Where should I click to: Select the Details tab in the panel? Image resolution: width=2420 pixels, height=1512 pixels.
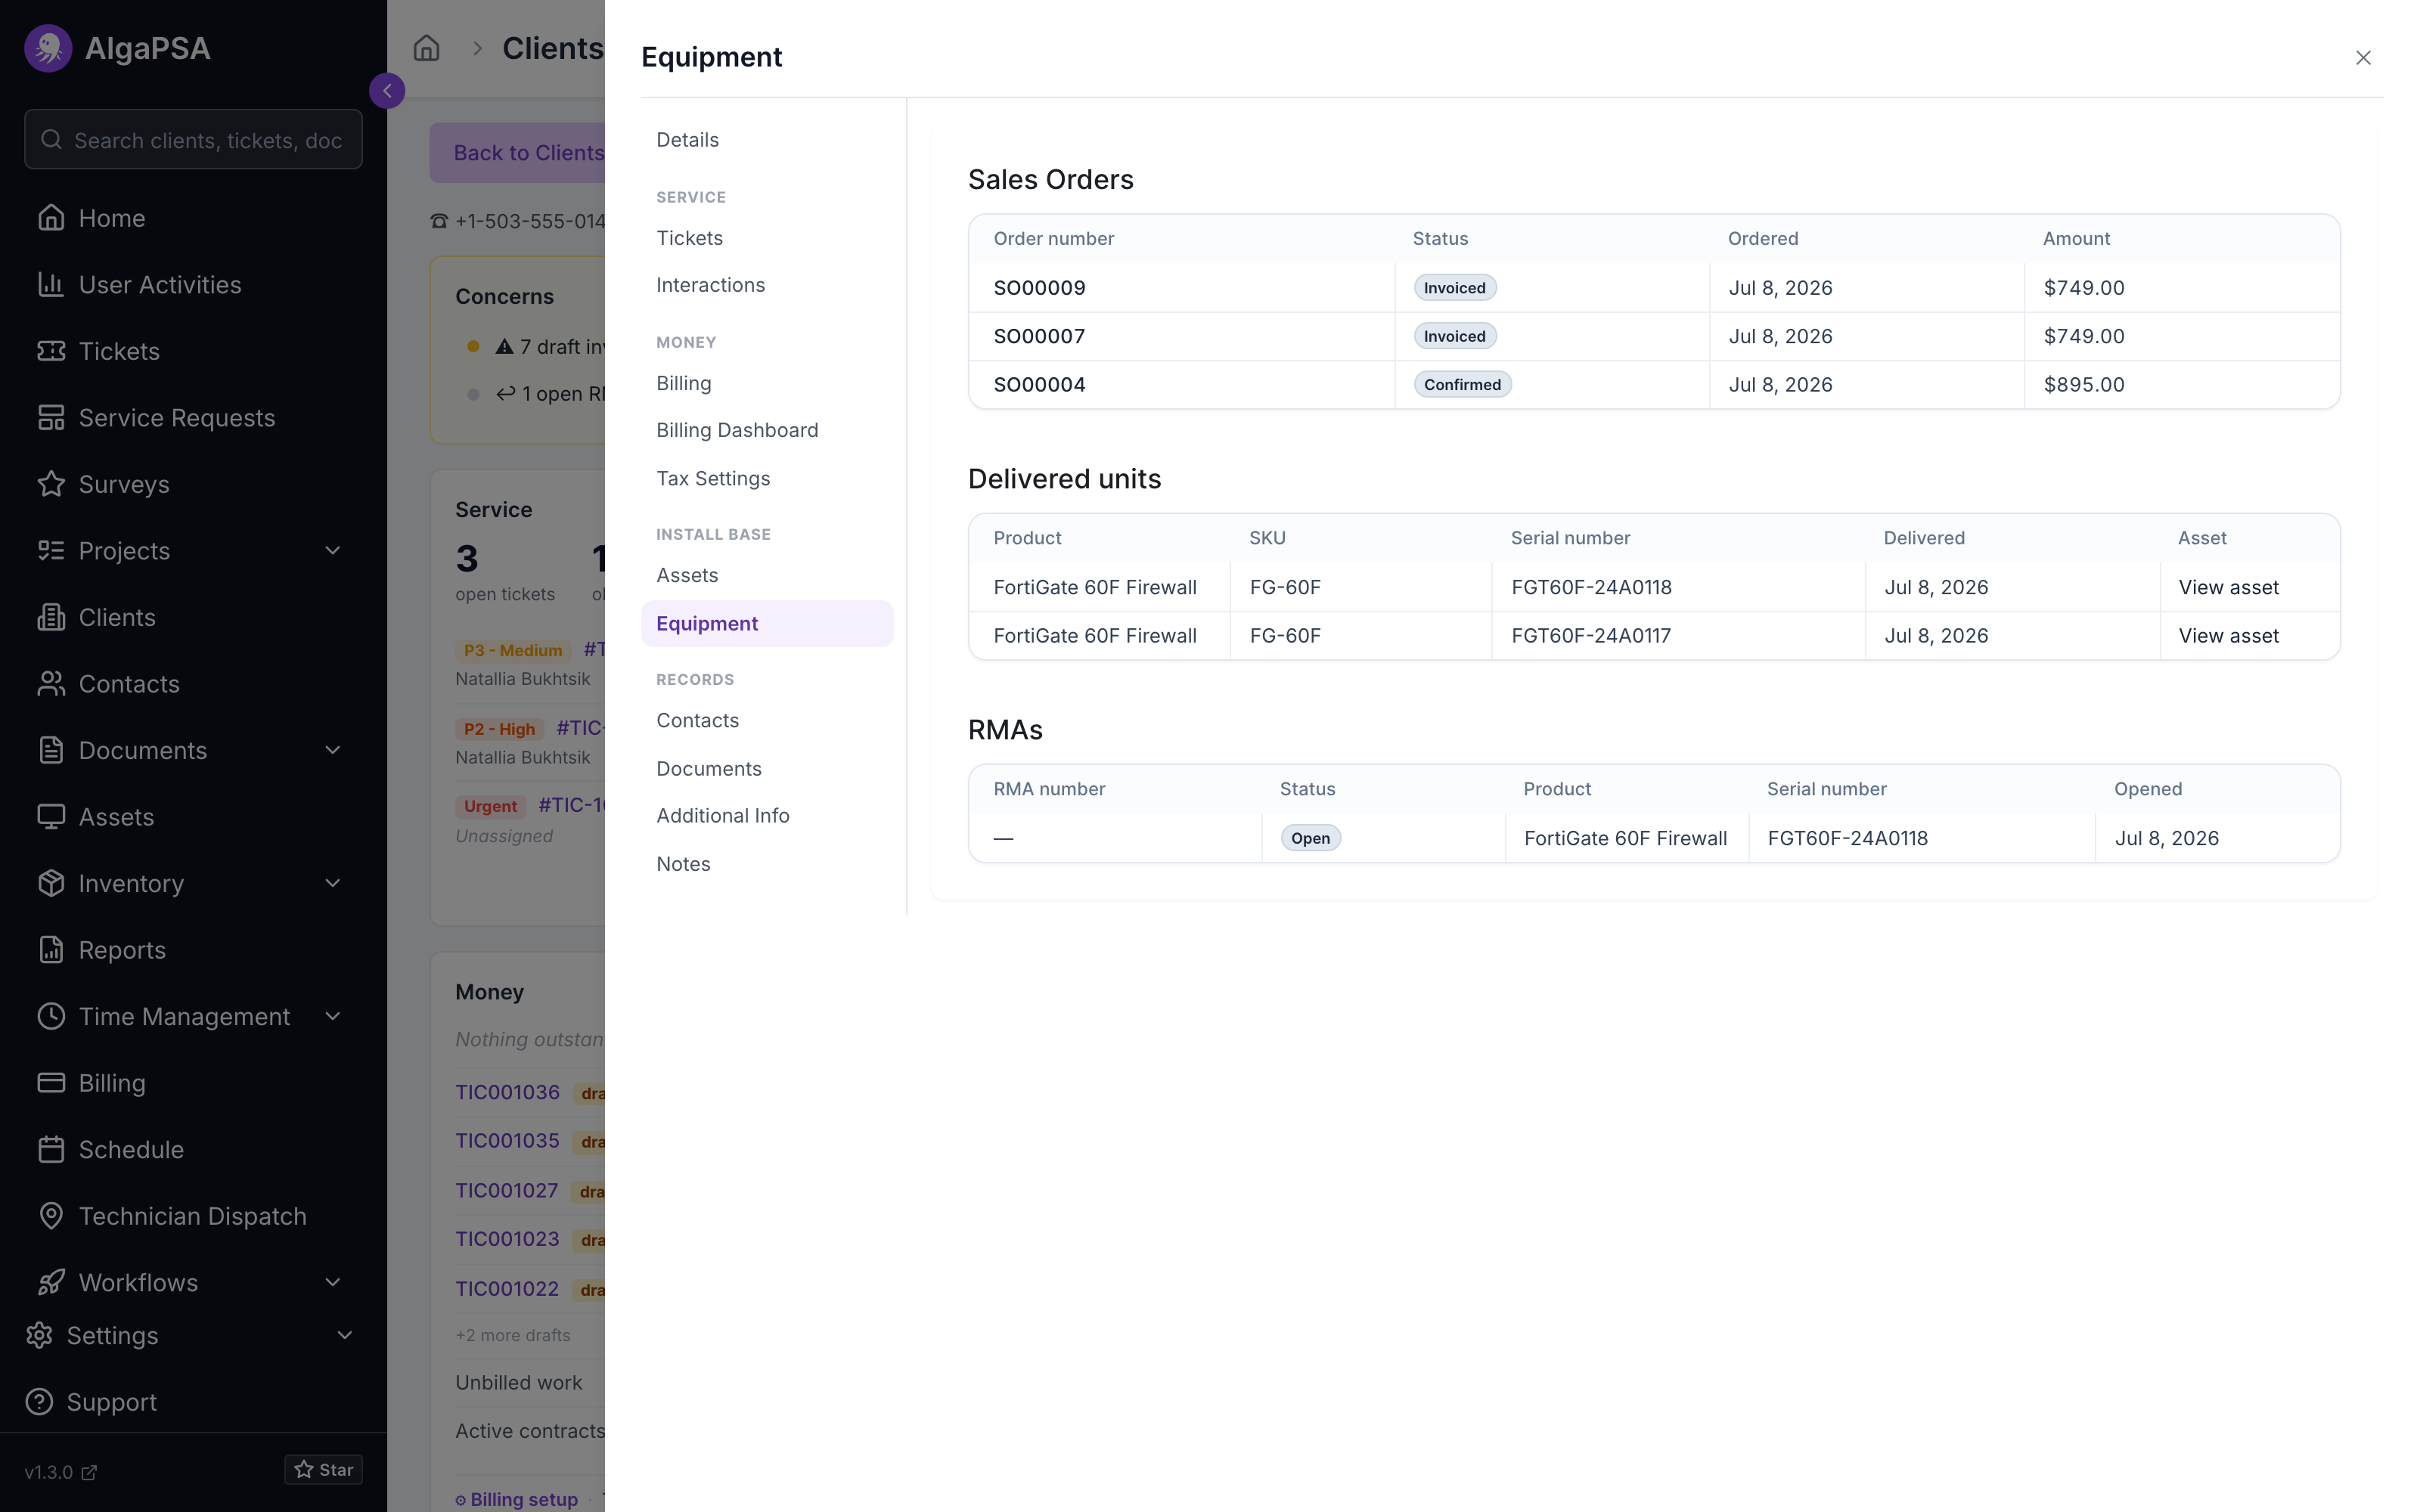767,140
